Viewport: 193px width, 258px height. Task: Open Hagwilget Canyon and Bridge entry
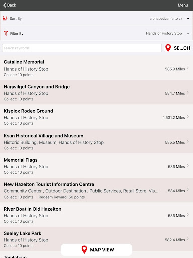96,92
